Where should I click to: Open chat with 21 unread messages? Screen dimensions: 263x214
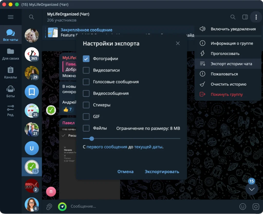tap(32, 129)
